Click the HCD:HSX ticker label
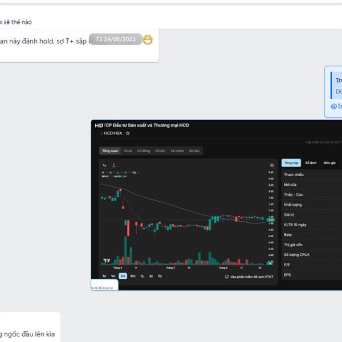342x342 pixels. coord(113,133)
